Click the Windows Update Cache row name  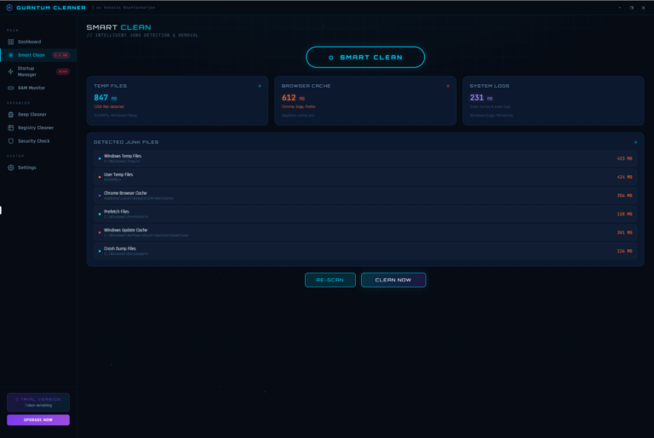click(x=125, y=230)
